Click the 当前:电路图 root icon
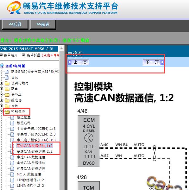The width and height of the screenshot is (189, 190). 2,66
